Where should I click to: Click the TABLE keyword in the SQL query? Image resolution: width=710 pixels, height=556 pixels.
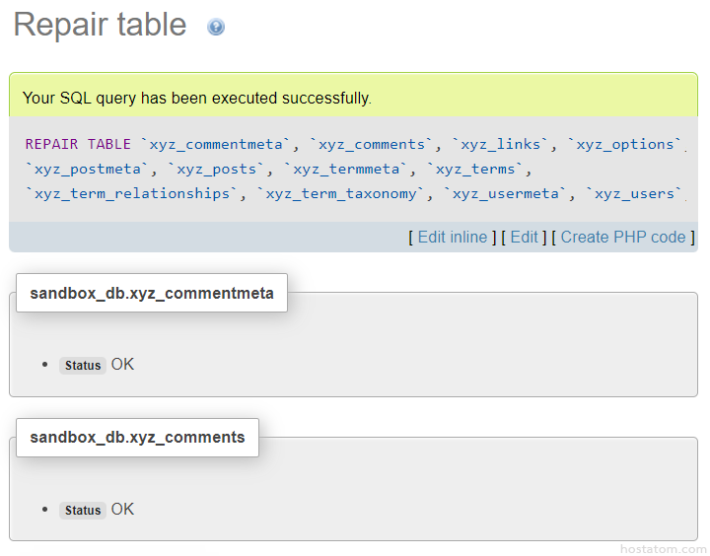[108, 144]
